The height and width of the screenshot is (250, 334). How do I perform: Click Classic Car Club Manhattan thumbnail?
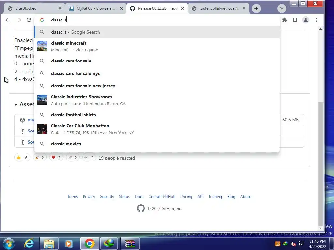42,129
